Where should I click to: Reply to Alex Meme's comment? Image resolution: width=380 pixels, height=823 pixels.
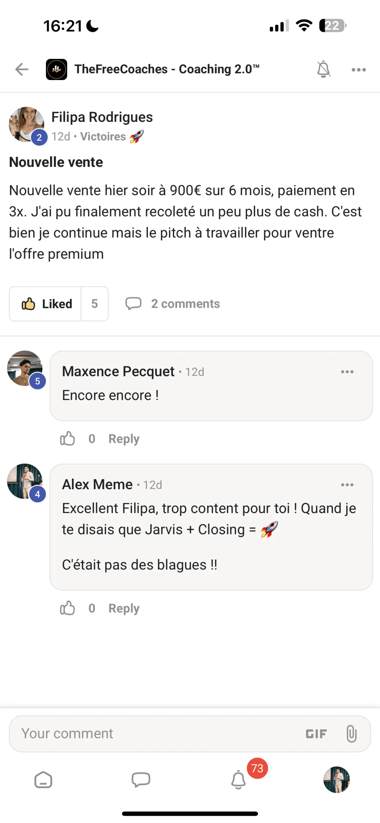point(124,608)
